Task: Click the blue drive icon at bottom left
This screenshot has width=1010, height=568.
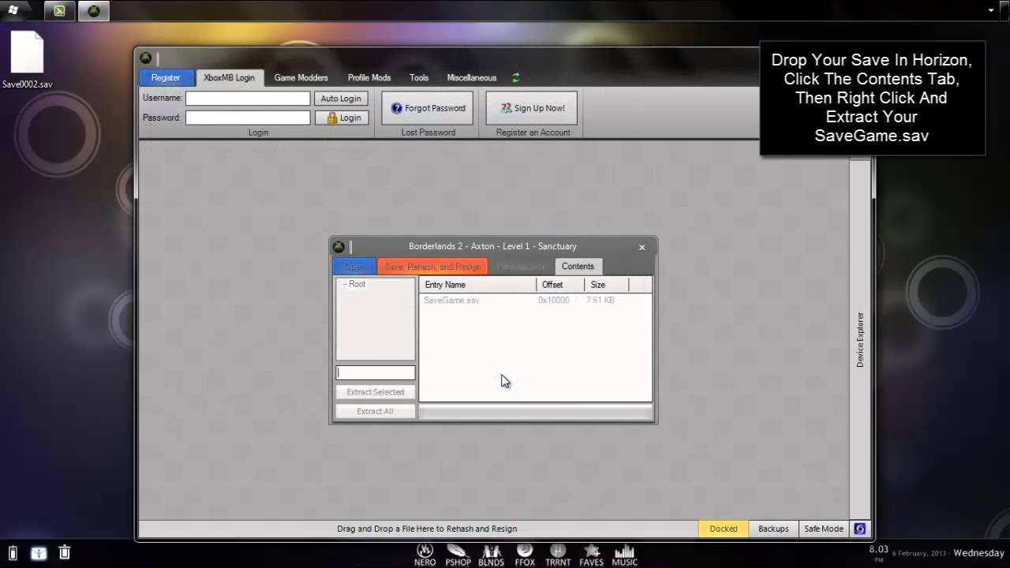Action: click(39, 553)
